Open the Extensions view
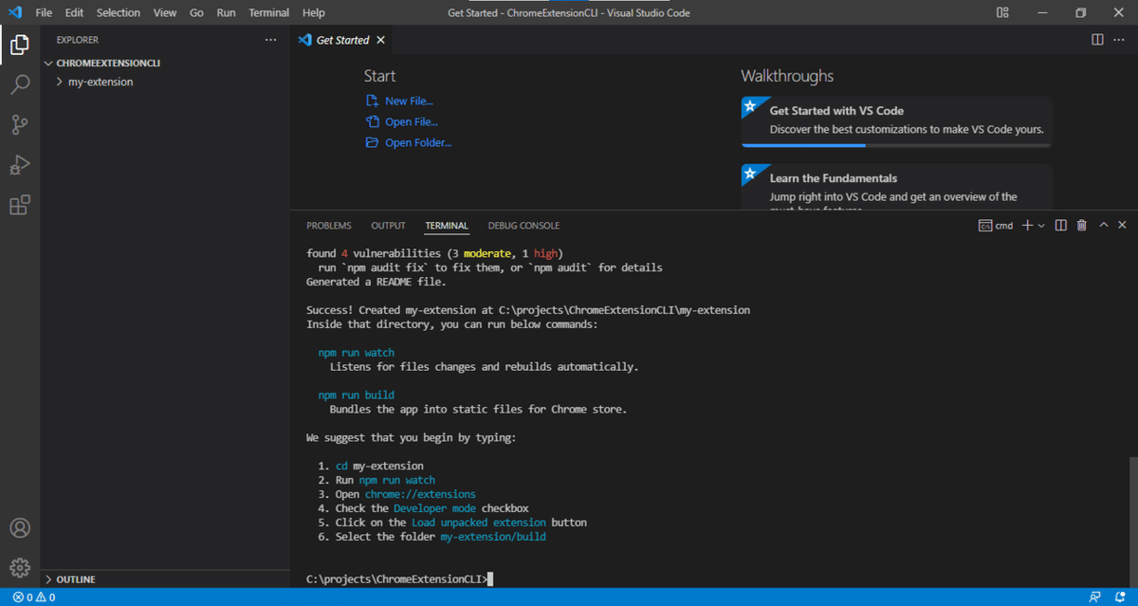1138x606 pixels. pos(19,205)
